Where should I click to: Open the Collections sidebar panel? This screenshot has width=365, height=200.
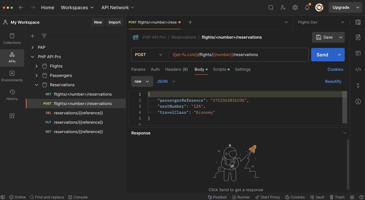coord(12,39)
